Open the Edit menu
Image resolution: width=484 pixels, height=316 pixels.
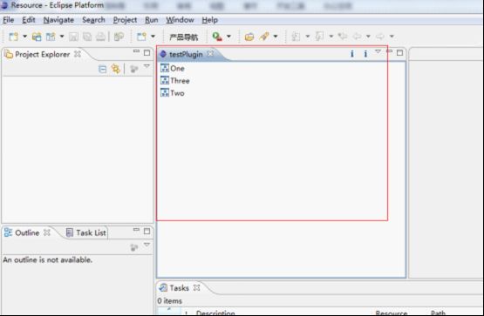tap(29, 20)
